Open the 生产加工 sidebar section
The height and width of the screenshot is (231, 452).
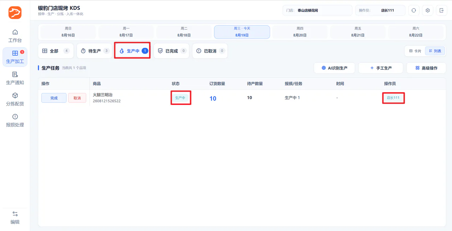tap(15, 57)
